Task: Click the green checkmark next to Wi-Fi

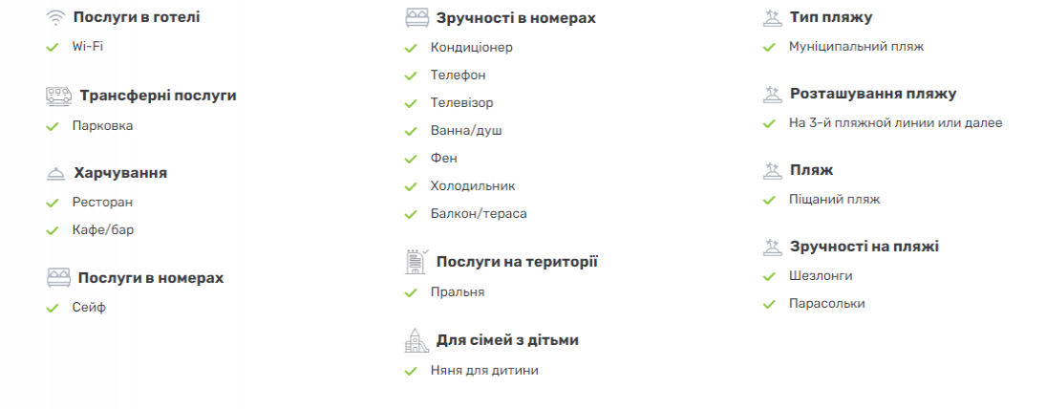Action: [53, 48]
